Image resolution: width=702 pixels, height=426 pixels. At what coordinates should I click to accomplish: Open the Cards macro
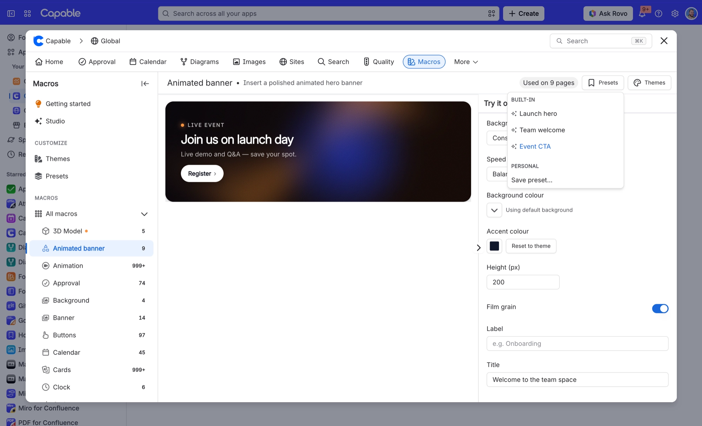tap(91, 370)
